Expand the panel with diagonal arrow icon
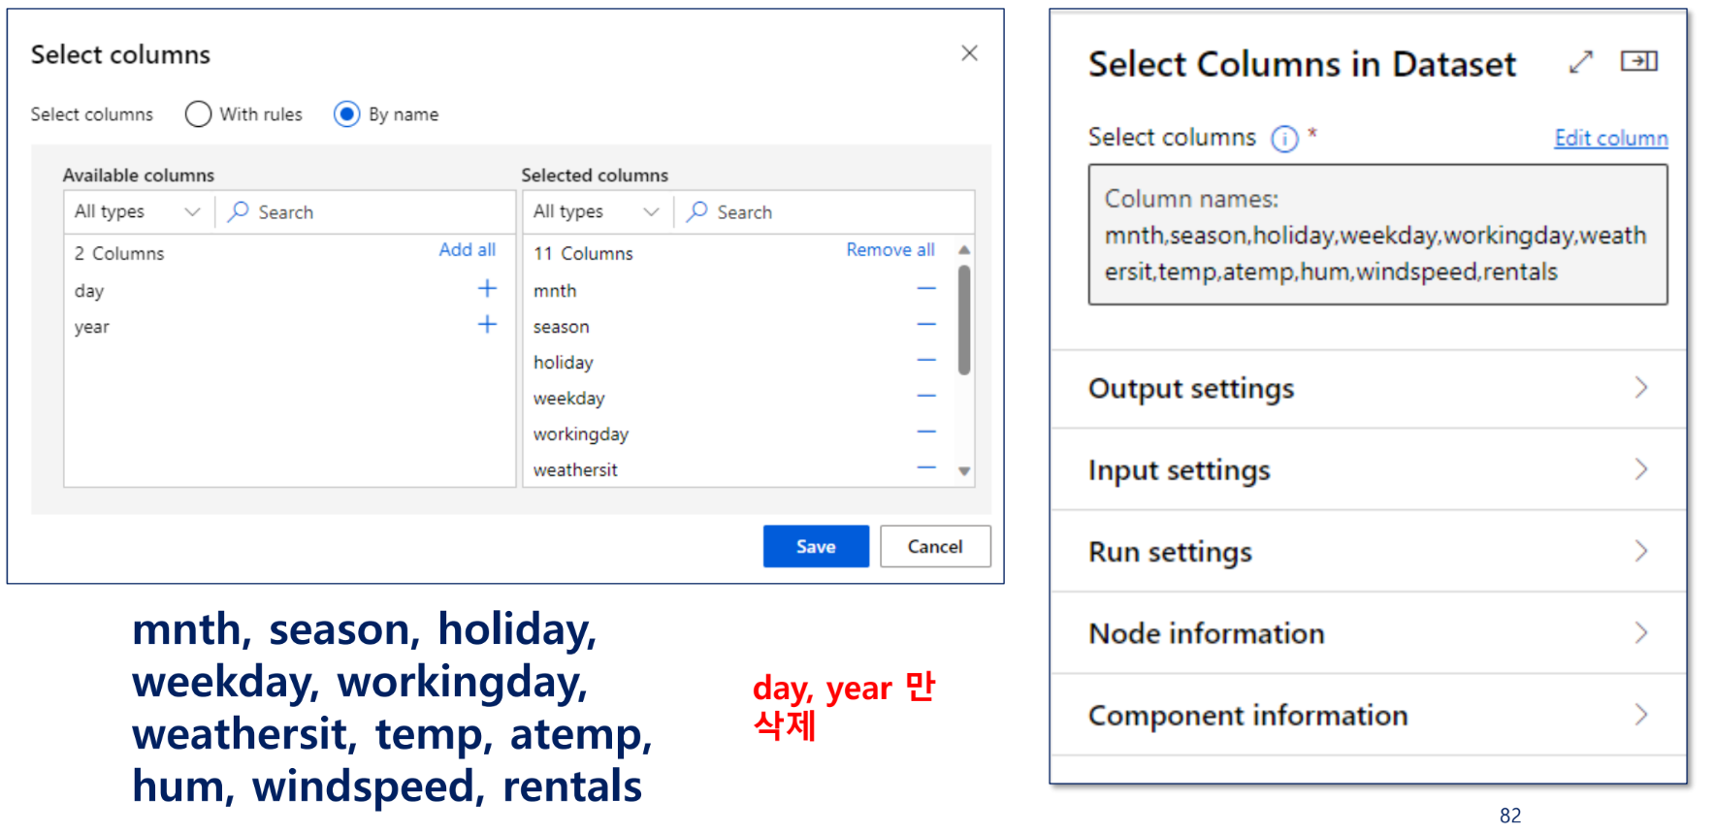 pos(1581,62)
